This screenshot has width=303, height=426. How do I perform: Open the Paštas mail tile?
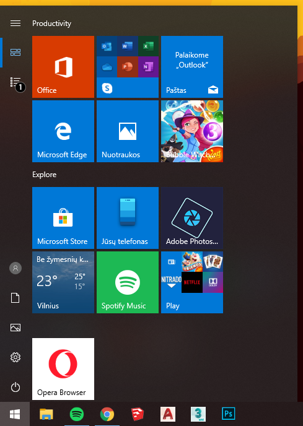click(192, 67)
